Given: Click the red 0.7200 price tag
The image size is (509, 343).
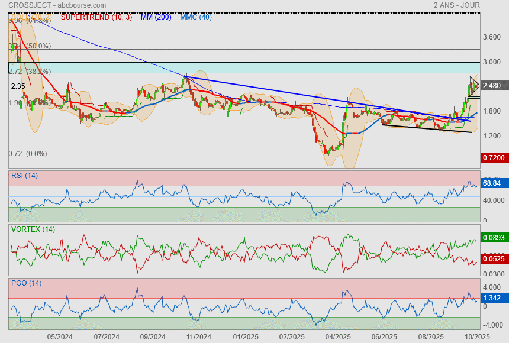Looking at the screenshot, I should (493, 158).
